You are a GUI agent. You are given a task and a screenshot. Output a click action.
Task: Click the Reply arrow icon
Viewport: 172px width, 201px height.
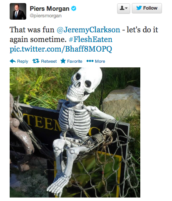pos(13,61)
